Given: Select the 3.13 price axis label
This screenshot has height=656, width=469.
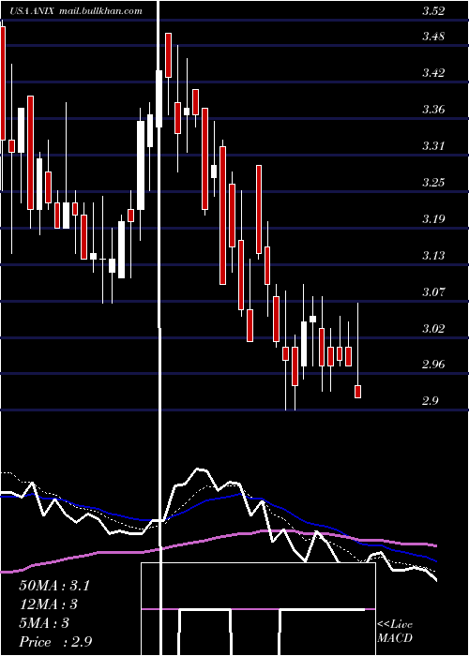Looking at the screenshot, I should (x=433, y=255).
